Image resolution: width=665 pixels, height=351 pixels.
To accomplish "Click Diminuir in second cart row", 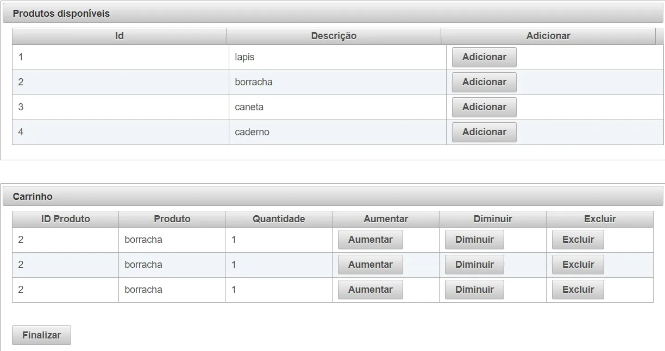I will [474, 265].
